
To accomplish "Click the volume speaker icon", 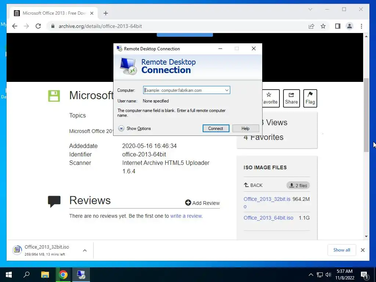I will pos(328,275).
